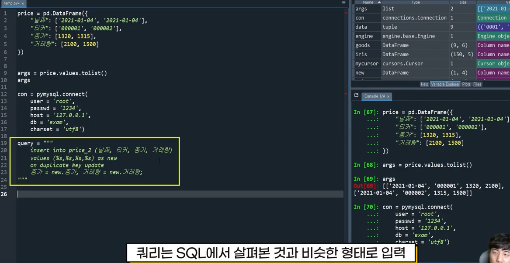The width and height of the screenshot is (510, 263).
Task: Open the Files pane tab
Action: (477, 85)
